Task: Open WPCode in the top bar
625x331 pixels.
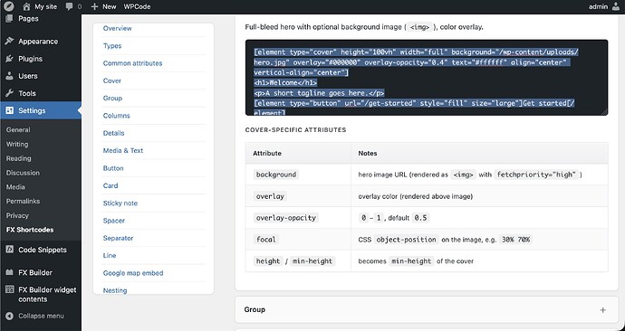Action: [x=137, y=6]
